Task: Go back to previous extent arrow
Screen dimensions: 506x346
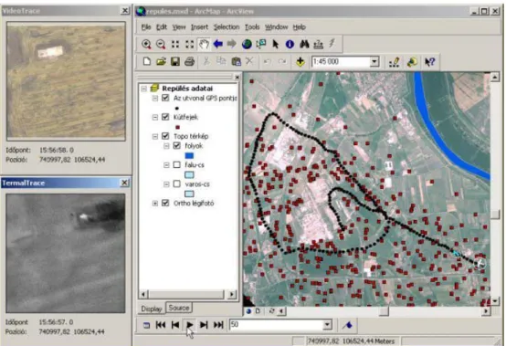Action: [x=217, y=44]
